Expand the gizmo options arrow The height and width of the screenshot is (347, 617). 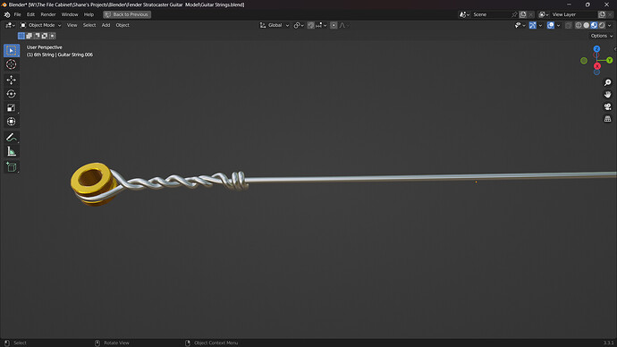pyautogui.click(x=540, y=25)
